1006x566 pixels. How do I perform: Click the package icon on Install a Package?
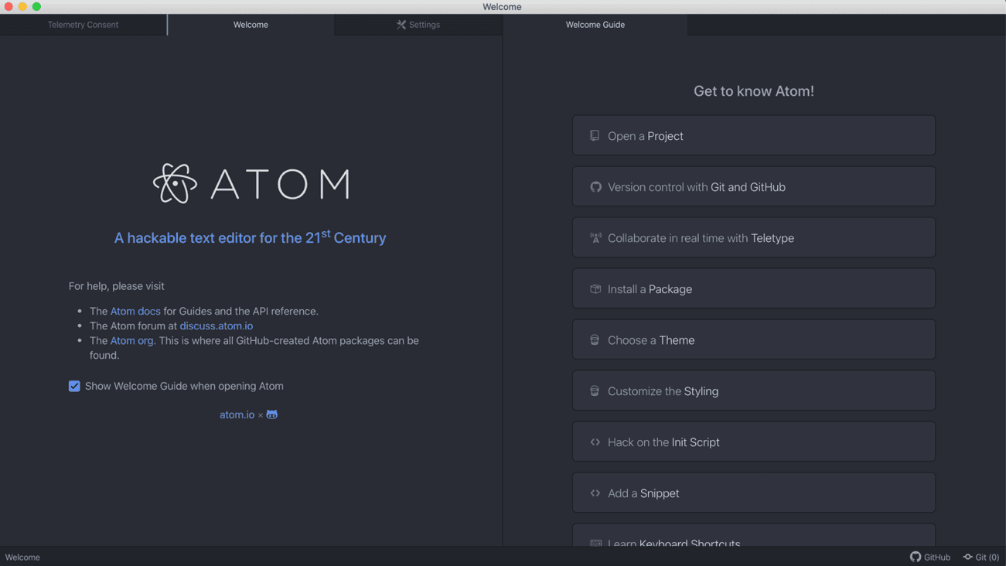(595, 288)
